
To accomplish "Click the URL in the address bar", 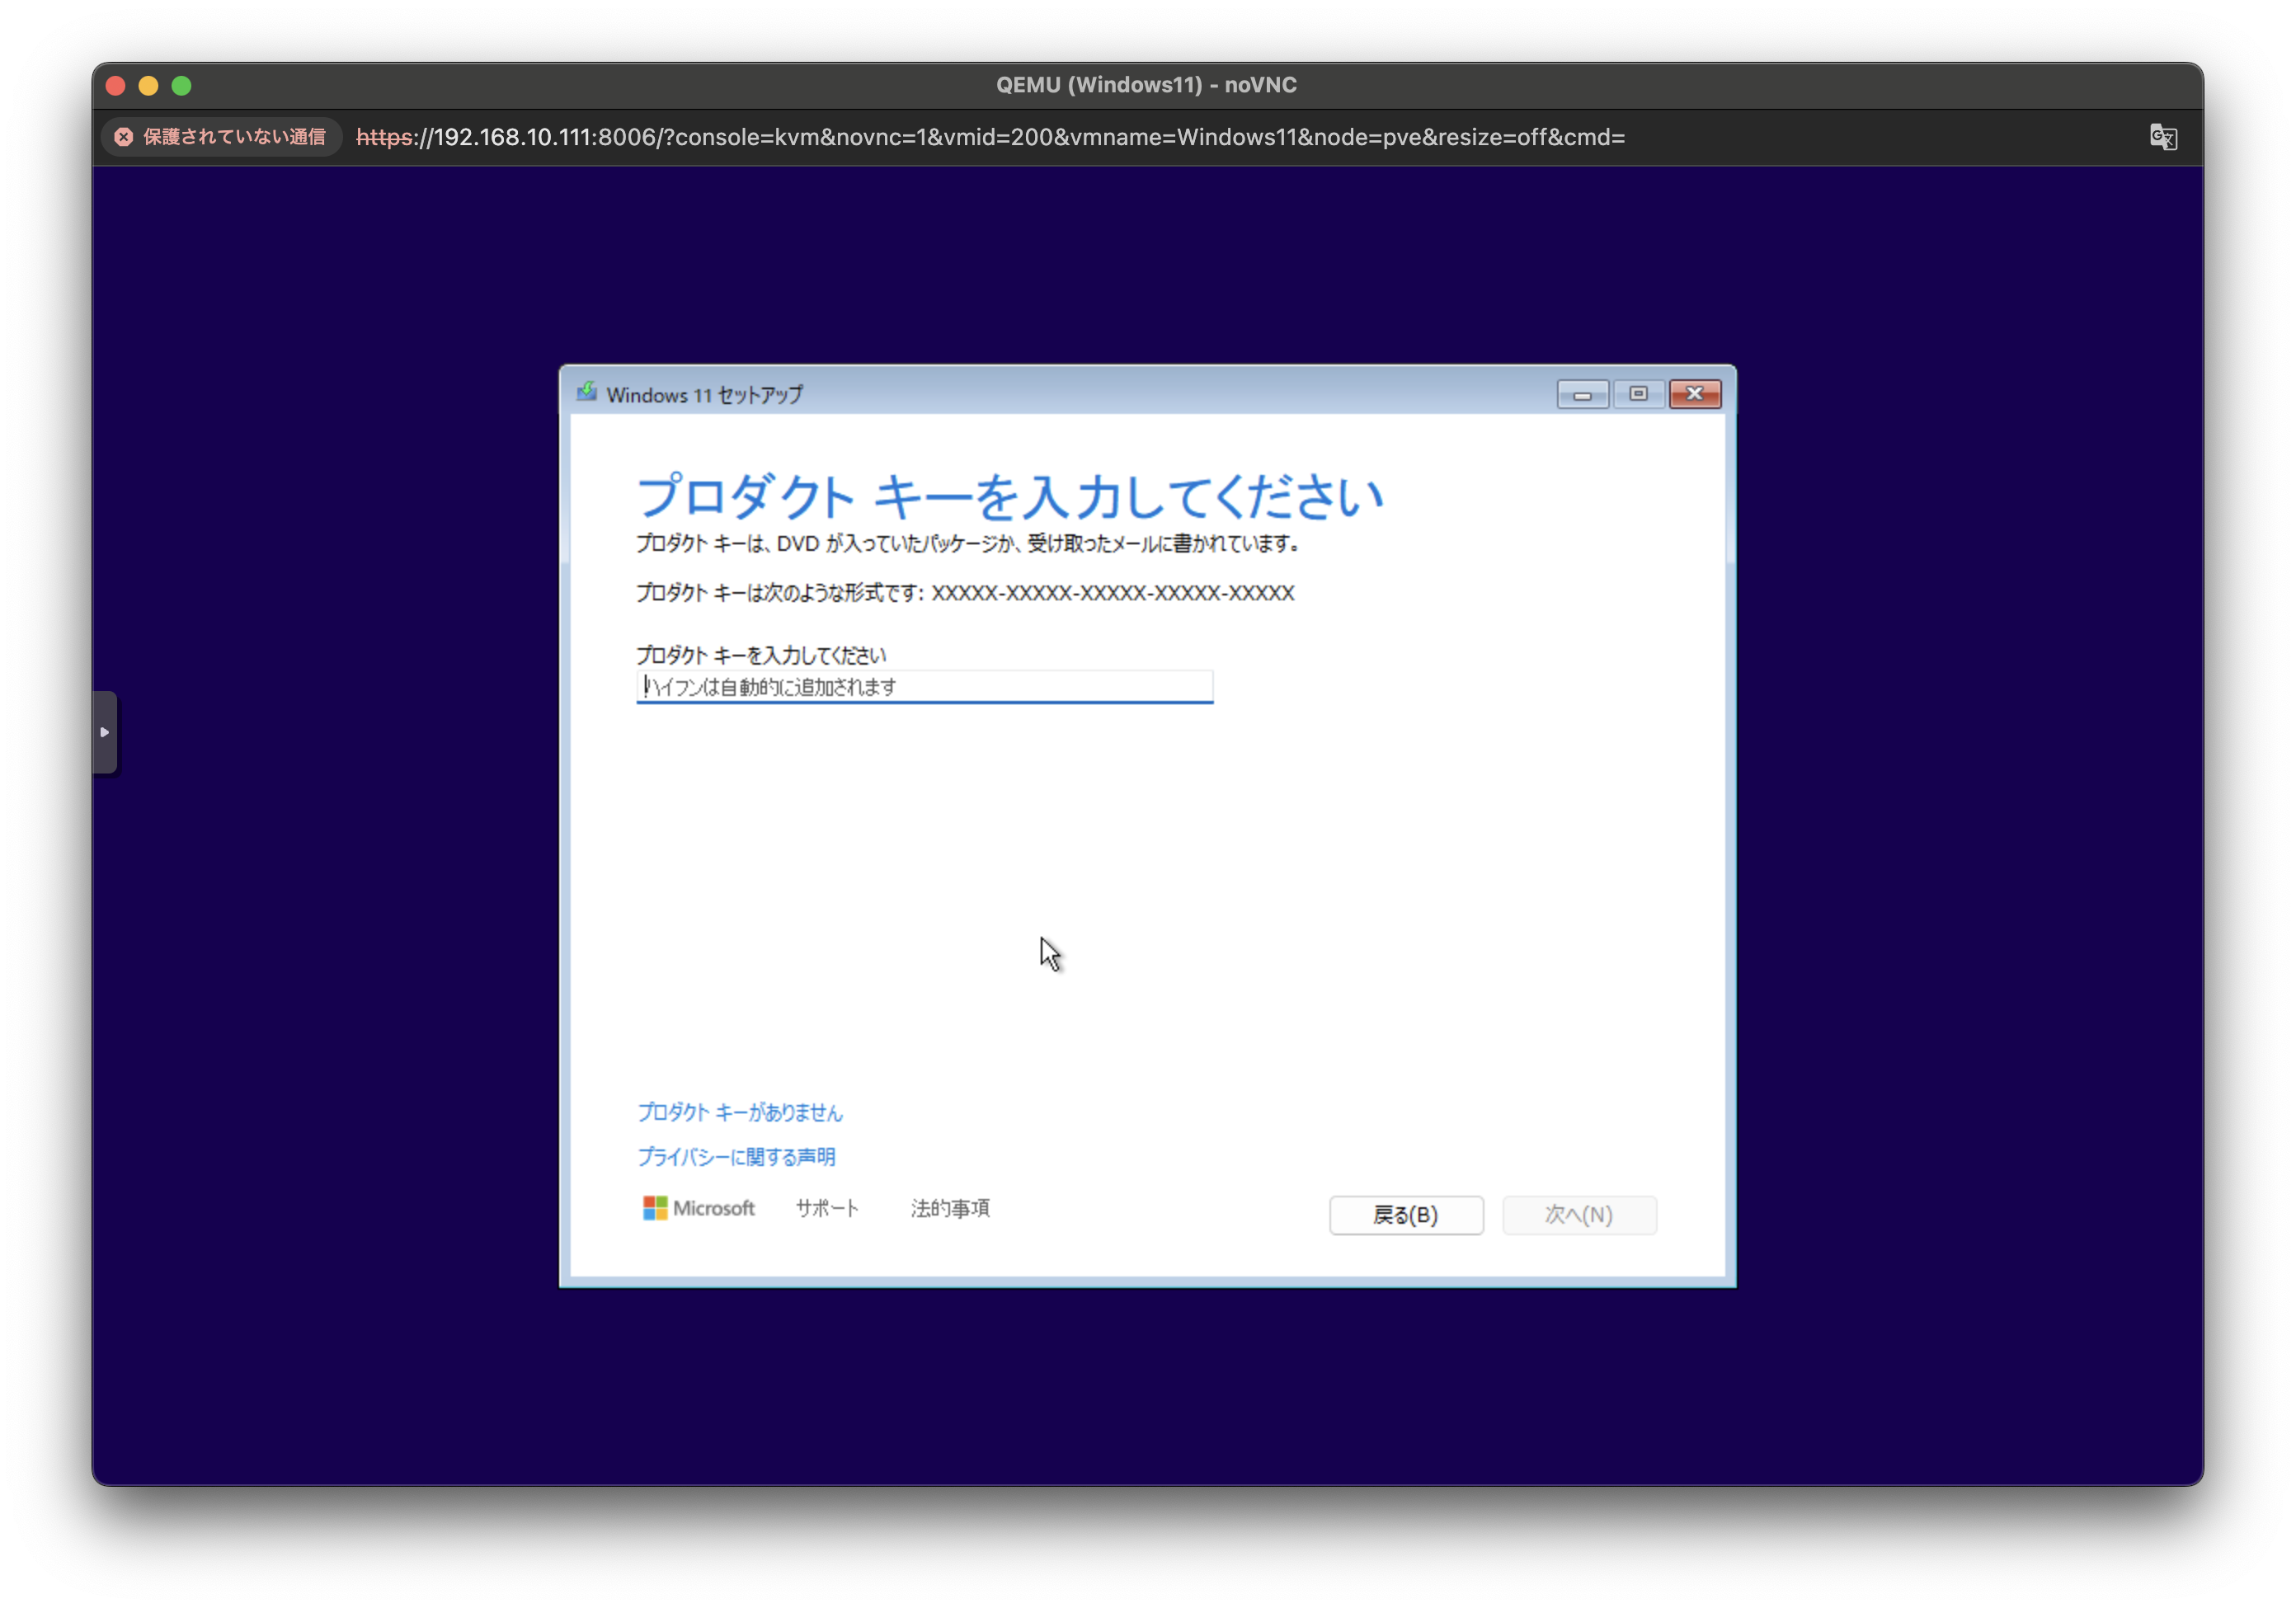I will point(990,137).
